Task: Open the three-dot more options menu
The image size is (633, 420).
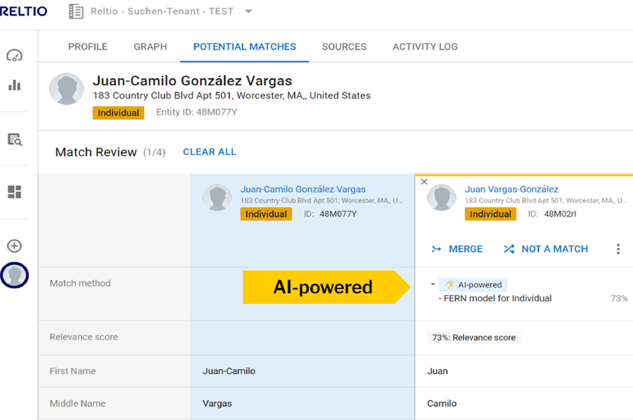Action: 618,249
